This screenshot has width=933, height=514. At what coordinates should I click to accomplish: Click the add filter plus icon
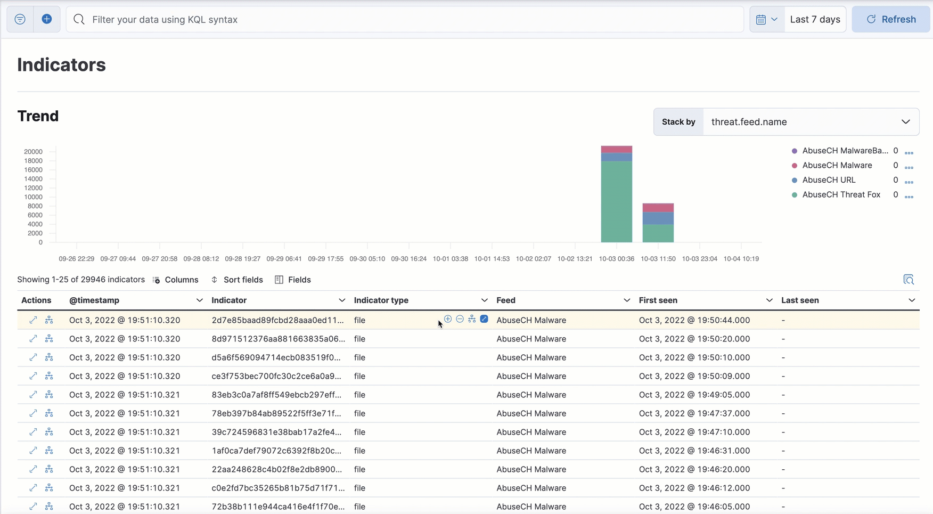point(47,19)
